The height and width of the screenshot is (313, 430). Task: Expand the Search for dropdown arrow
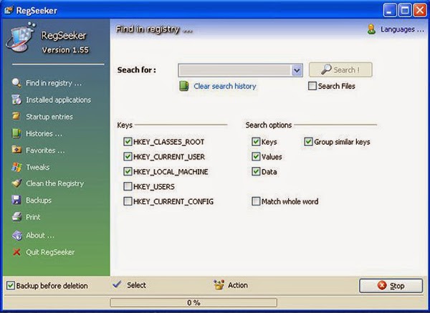coord(297,70)
